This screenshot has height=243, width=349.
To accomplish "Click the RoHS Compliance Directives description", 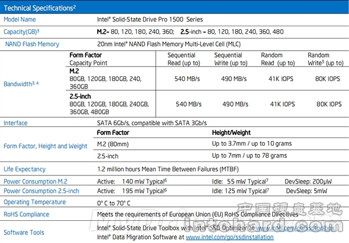I will pyautogui.click(x=197, y=214).
